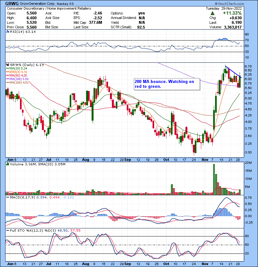Click the Chg +0.630 value
258x267 pixels.
tap(235, 18)
